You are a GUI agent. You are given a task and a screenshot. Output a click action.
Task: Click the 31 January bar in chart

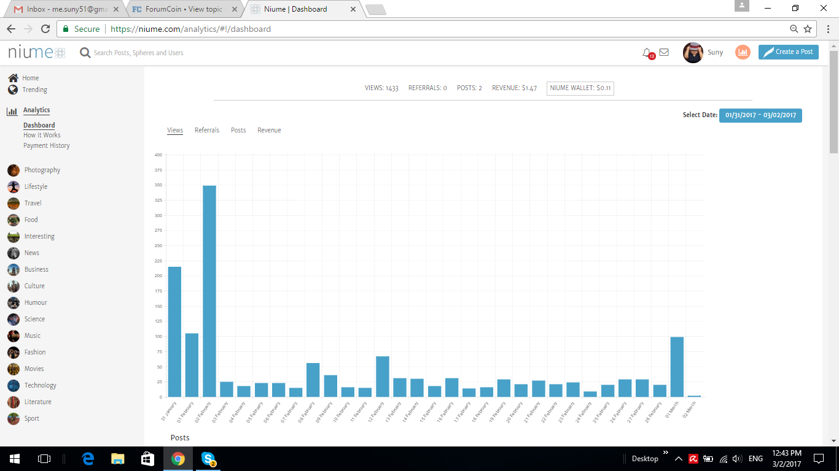tap(174, 332)
